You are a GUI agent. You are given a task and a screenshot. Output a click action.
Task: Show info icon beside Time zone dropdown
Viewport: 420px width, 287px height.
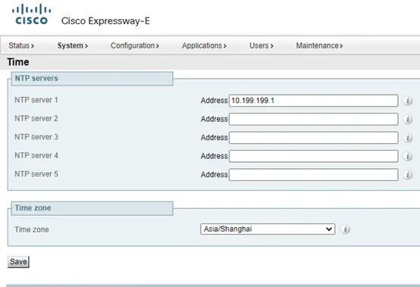coord(345,229)
